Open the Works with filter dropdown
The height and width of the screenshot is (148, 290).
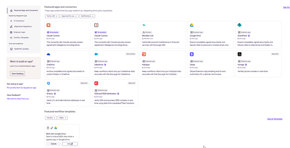click(52, 16)
